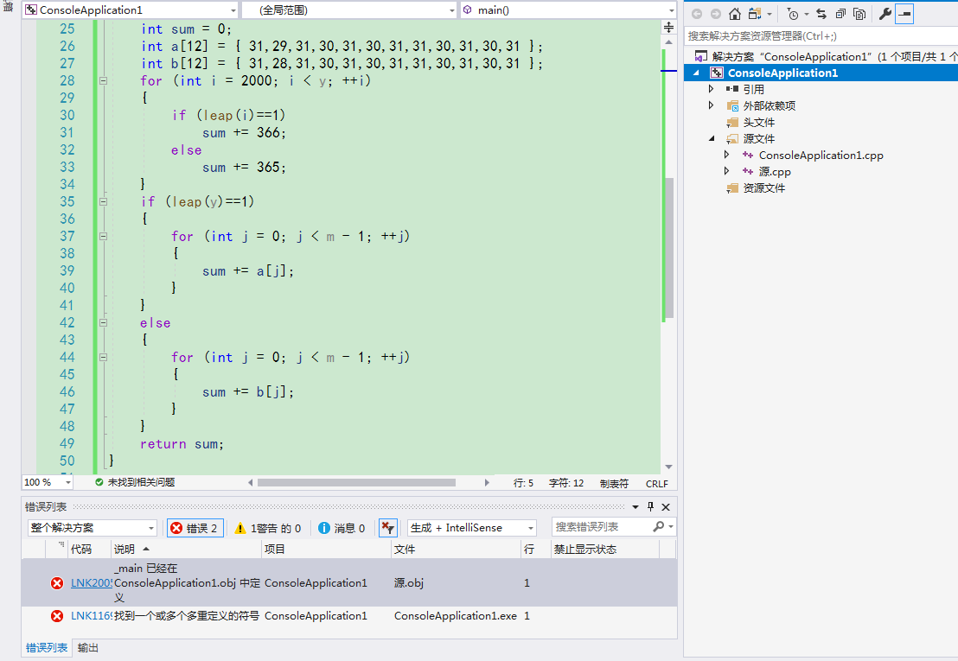This screenshot has width=958, height=661.
Task: Collapse the for loop at line 44
Action: click(103, 357)
